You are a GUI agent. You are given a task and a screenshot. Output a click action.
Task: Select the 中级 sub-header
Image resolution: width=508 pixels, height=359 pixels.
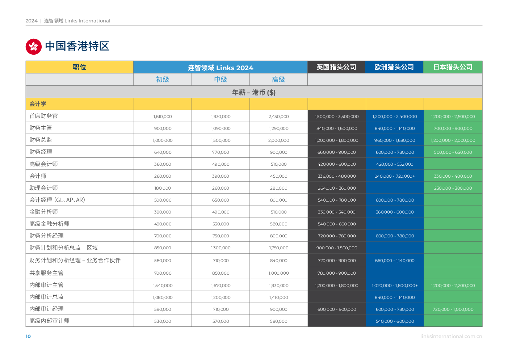click(x=221, y=79)
